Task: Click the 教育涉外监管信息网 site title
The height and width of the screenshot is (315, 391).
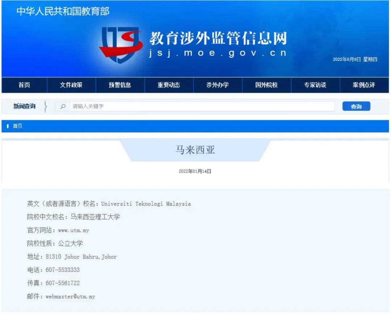Action: click(x=218, y=38)
